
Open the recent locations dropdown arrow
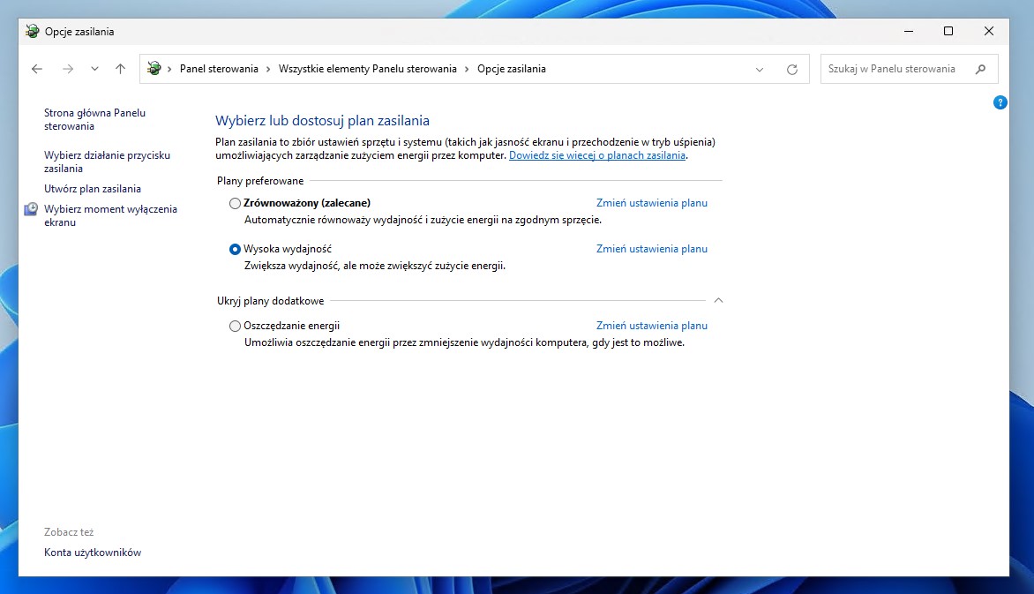coord(94,69)
